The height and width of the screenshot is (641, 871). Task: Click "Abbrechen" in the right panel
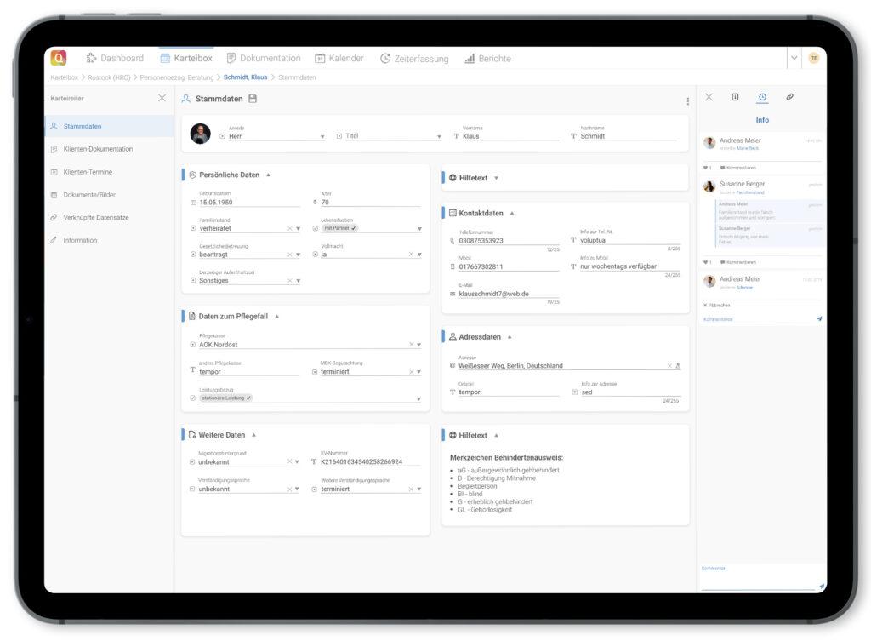[x=718, y=304]
